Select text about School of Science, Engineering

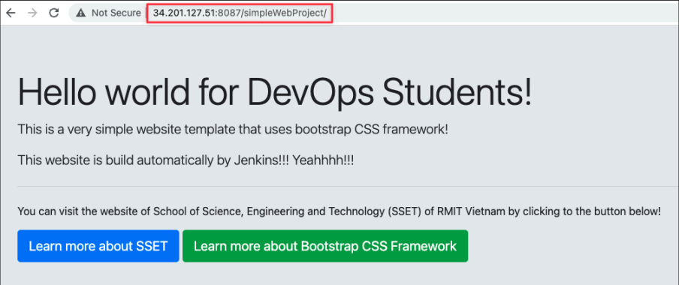[339, 212]
